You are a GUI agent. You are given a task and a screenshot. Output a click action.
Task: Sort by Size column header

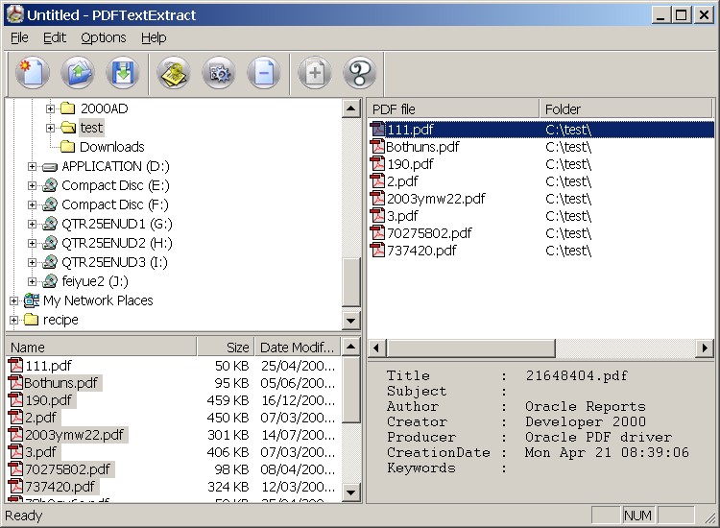[x=226, y=348]
